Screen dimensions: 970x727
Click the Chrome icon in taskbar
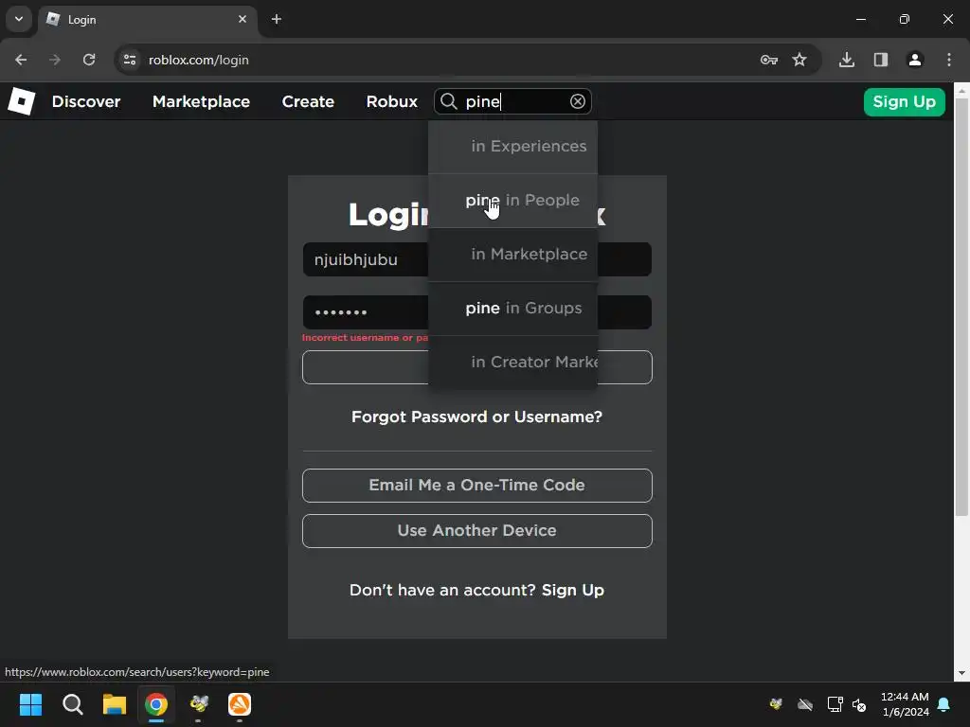156,704
